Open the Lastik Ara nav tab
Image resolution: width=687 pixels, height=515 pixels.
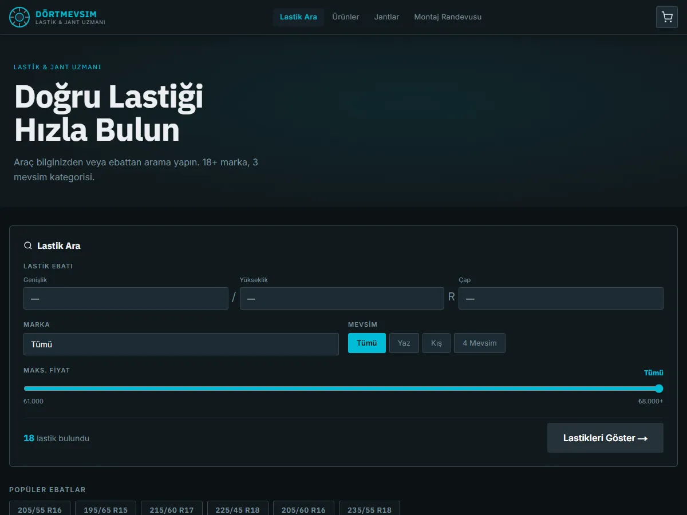click(298, 17)
